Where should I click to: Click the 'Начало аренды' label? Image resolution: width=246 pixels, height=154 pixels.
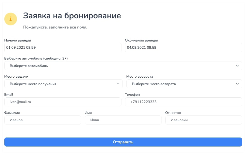(17, 40)
